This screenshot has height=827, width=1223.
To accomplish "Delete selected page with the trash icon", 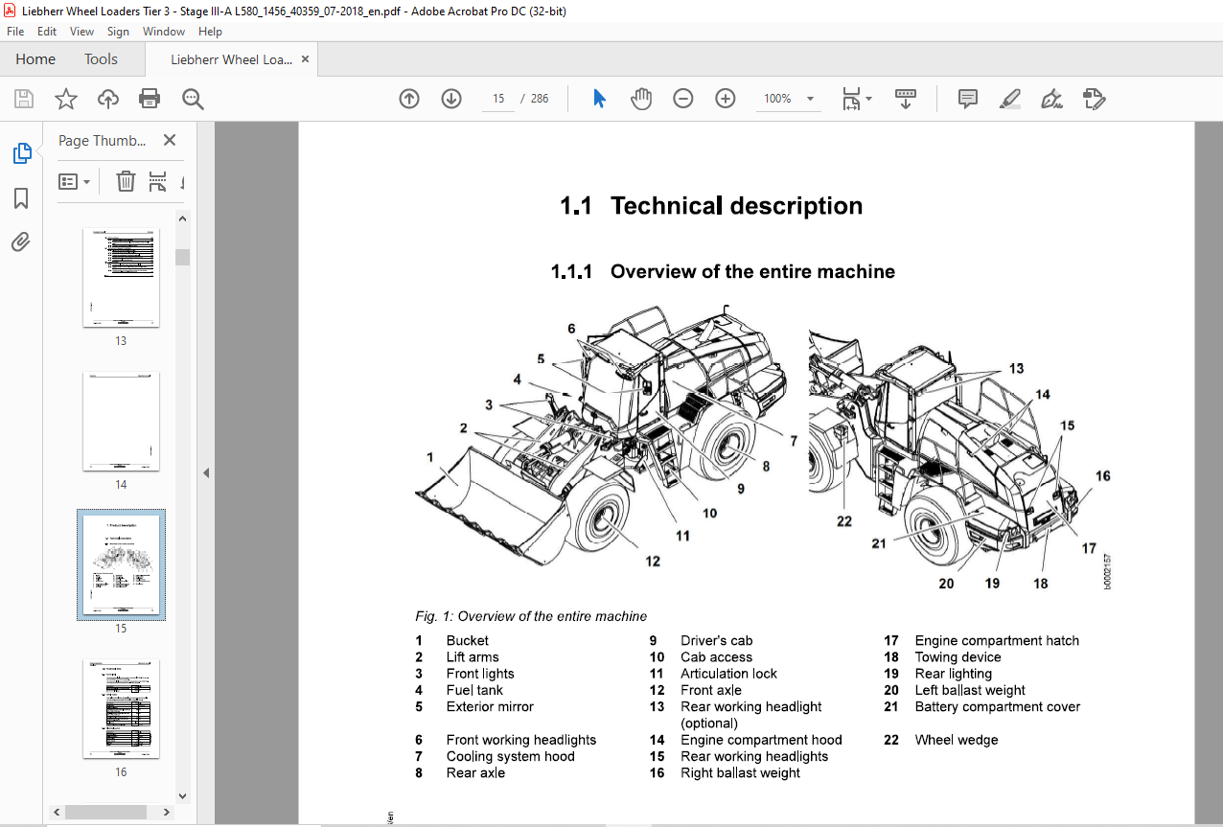I will [126, 181].
